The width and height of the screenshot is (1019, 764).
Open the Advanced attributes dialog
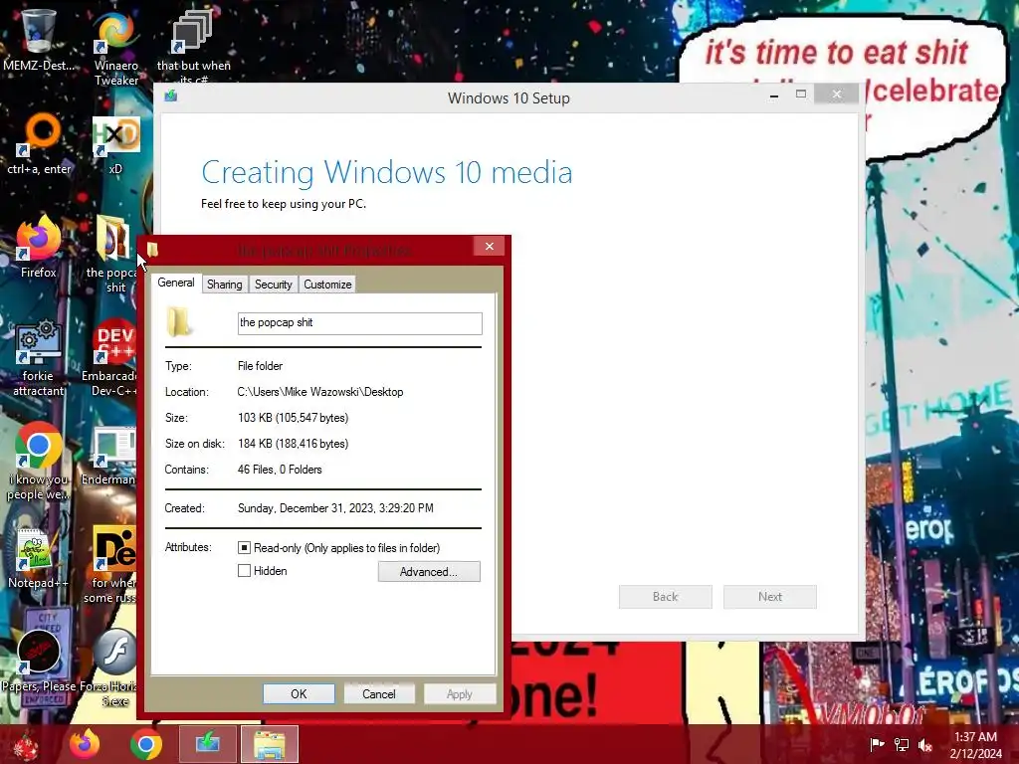tap(429, 572)
